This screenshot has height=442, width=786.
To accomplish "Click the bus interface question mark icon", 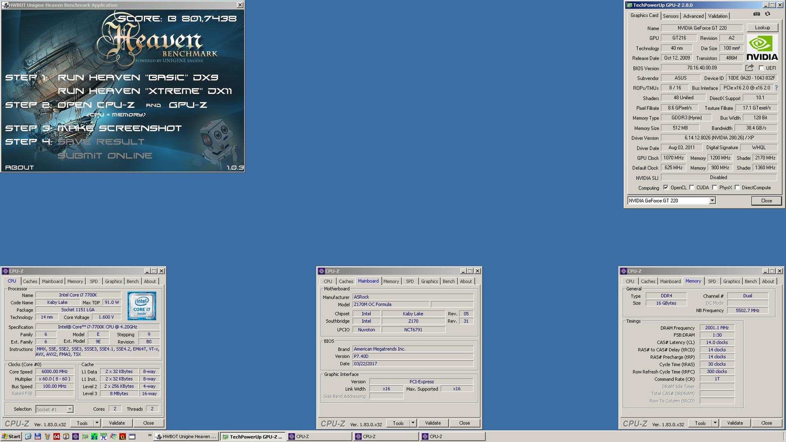I will pos(776,88).
